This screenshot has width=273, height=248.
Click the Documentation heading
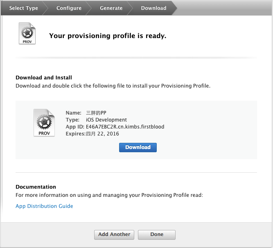(x=36, y=187)
